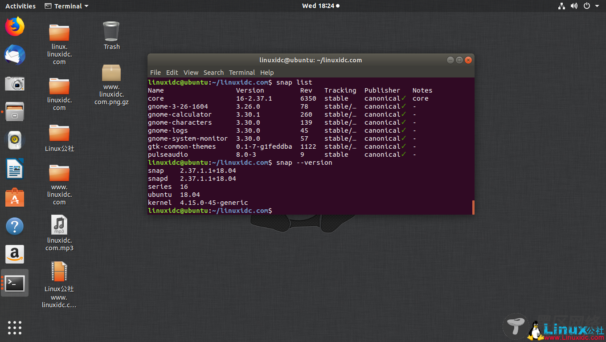This screenshot has width=606, height=342.
Task: Select the www.linuxidc.com.png.gz archive
Action: click(x=111, y=84)
